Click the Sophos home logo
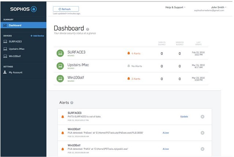Viewport: 234px width, 157px height. coord(23,8)
